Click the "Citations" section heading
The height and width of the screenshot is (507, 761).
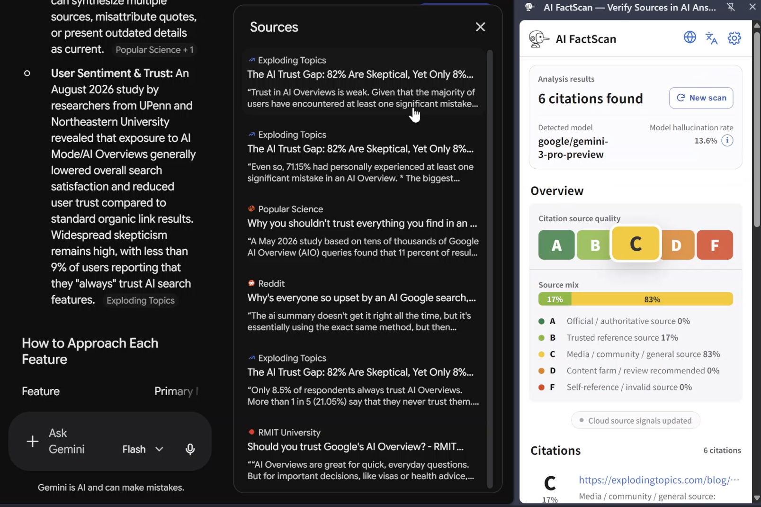555,451
